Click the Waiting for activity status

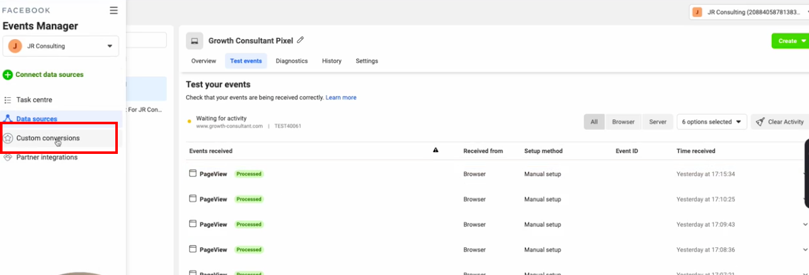pos(221,118)
